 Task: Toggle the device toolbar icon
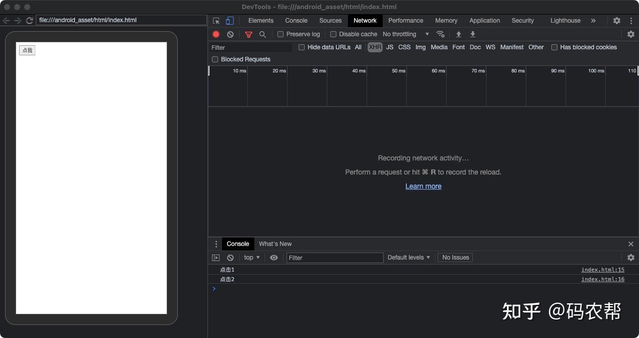click(230, 21)
